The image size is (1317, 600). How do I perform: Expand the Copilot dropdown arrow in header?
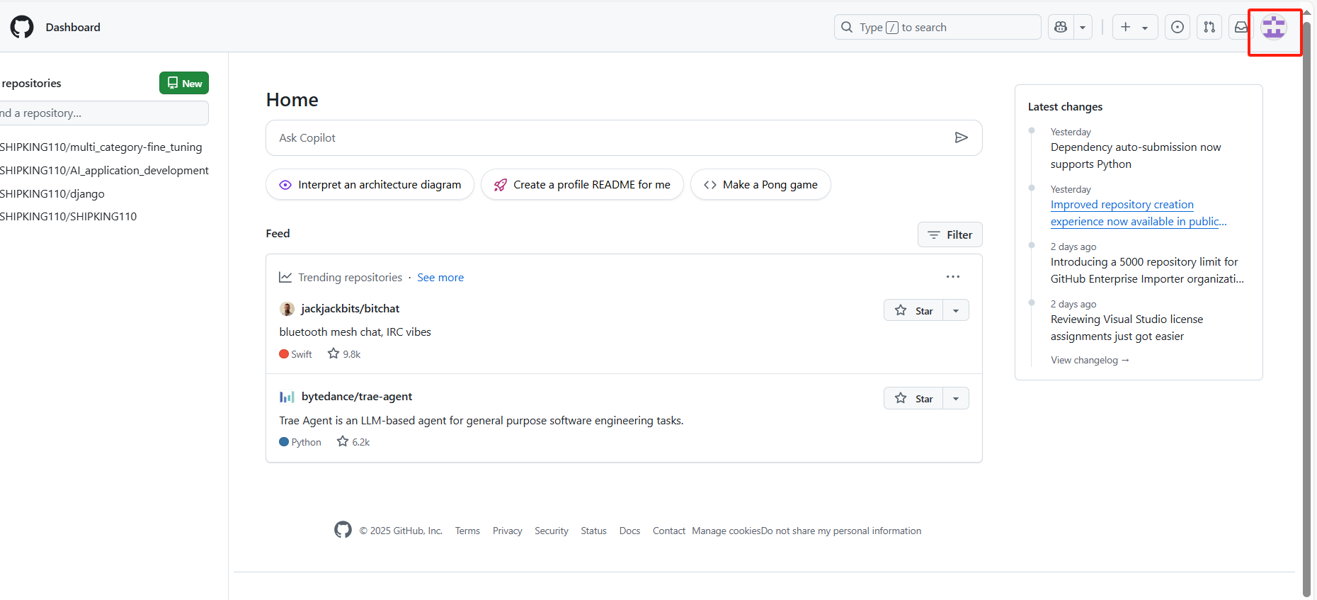1083,27
